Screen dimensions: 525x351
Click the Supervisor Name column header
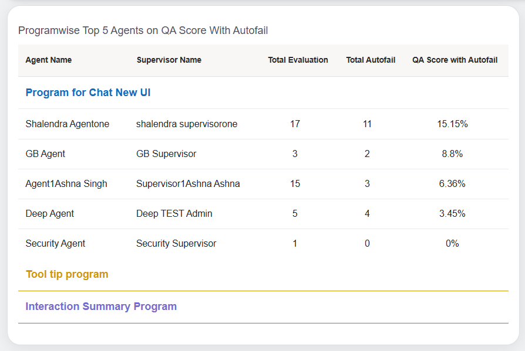pos(169,60)
